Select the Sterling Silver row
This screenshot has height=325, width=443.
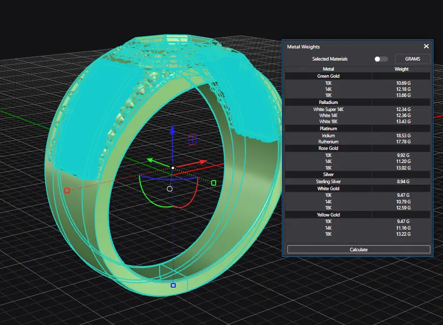(x=328, y=182)
